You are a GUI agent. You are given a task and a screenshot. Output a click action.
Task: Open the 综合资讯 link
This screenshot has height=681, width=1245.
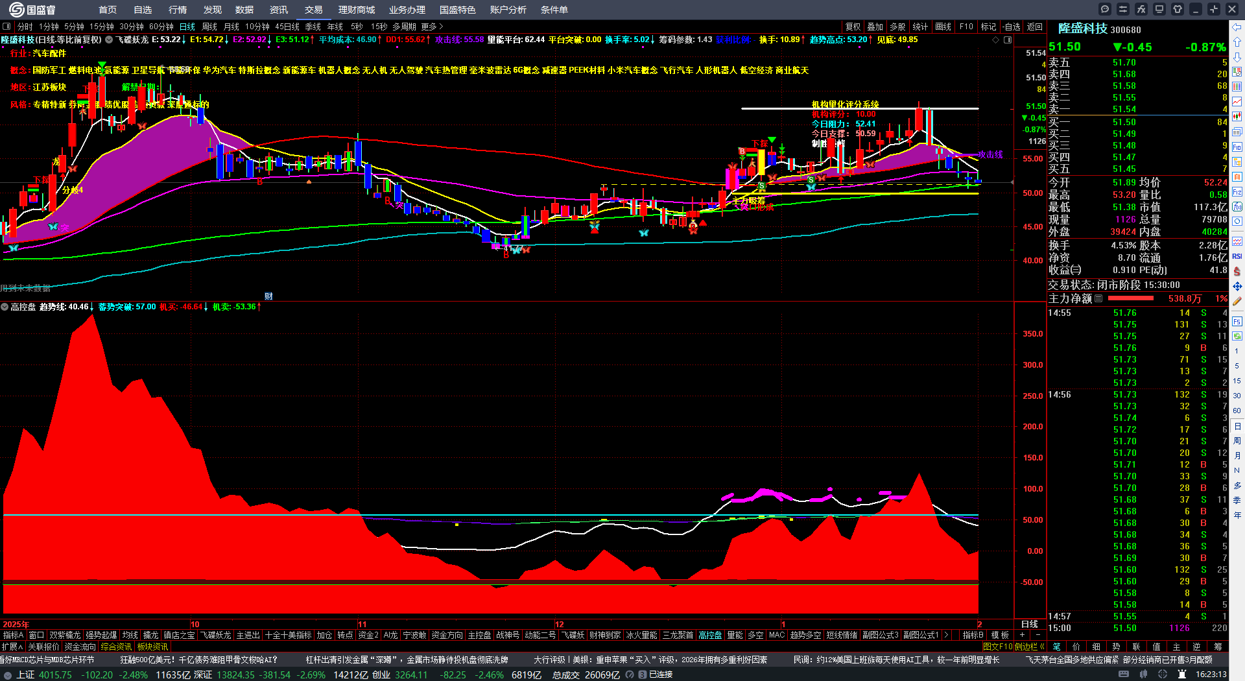coord(116,647)
